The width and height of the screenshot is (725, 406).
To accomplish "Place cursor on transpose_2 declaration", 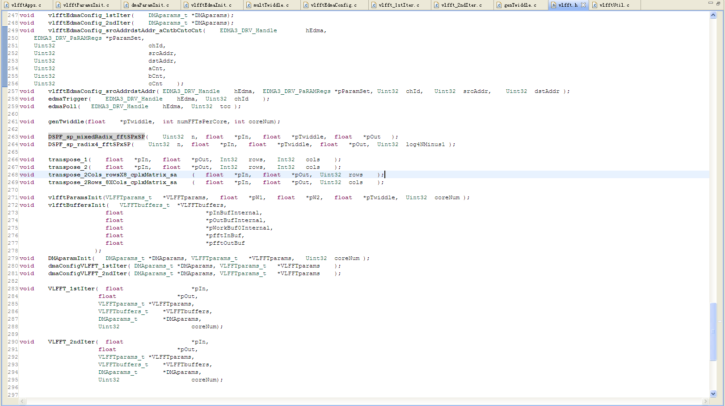I will [68, 167].
